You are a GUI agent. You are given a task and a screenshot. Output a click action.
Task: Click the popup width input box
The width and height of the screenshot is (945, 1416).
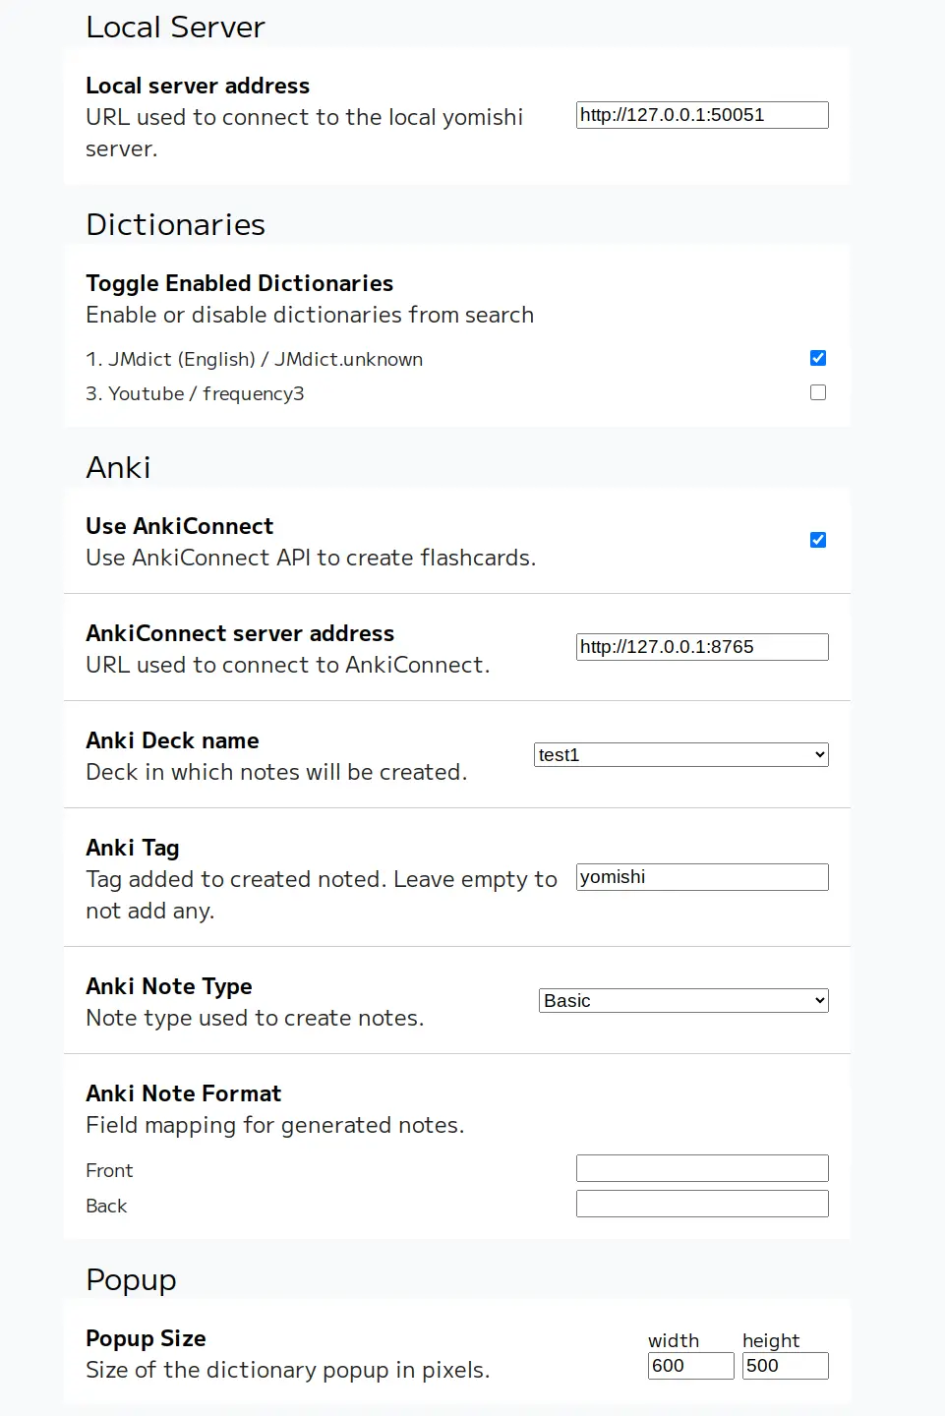tap(690, 1366)
